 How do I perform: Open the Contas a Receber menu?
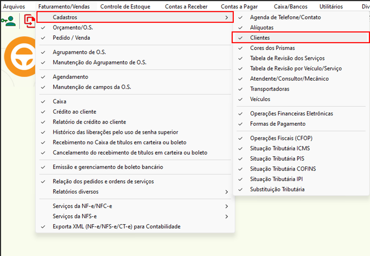(x=186, y=7)
